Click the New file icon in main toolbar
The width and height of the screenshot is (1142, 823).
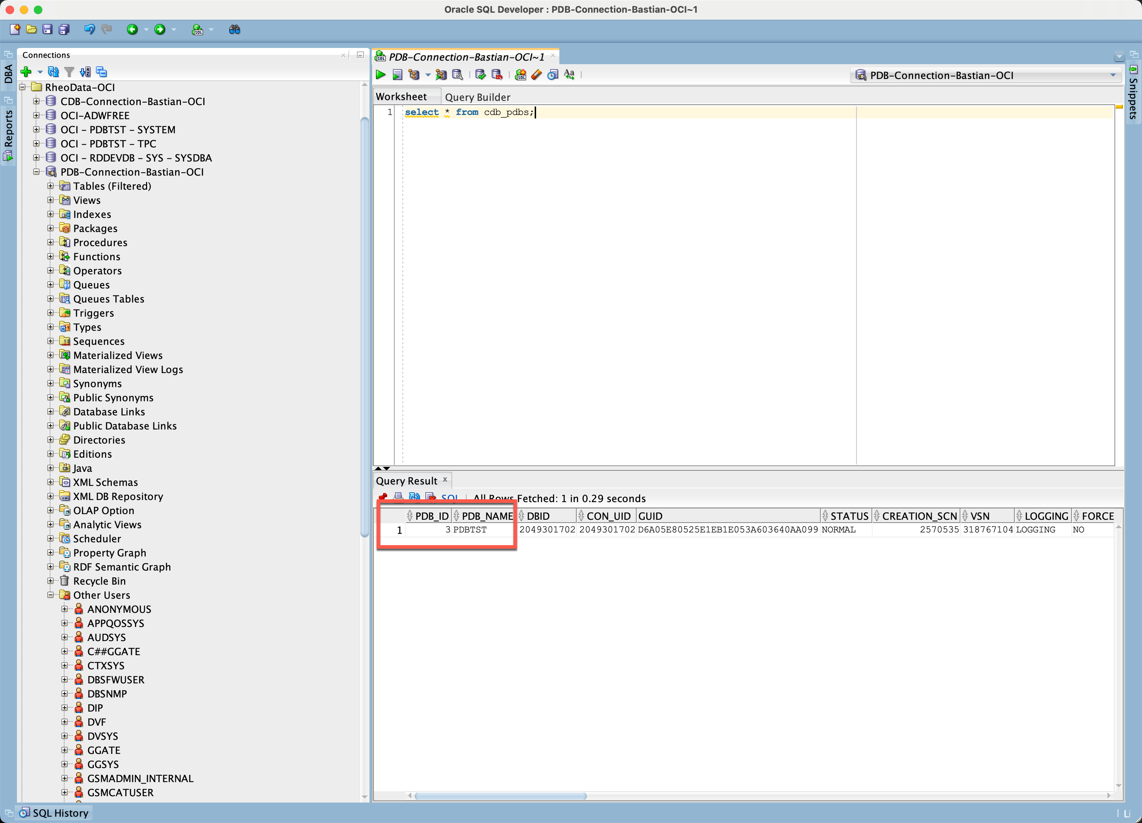14,30
